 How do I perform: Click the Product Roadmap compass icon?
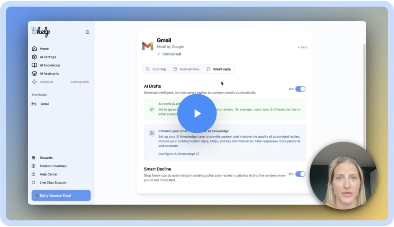coord(33,166)
